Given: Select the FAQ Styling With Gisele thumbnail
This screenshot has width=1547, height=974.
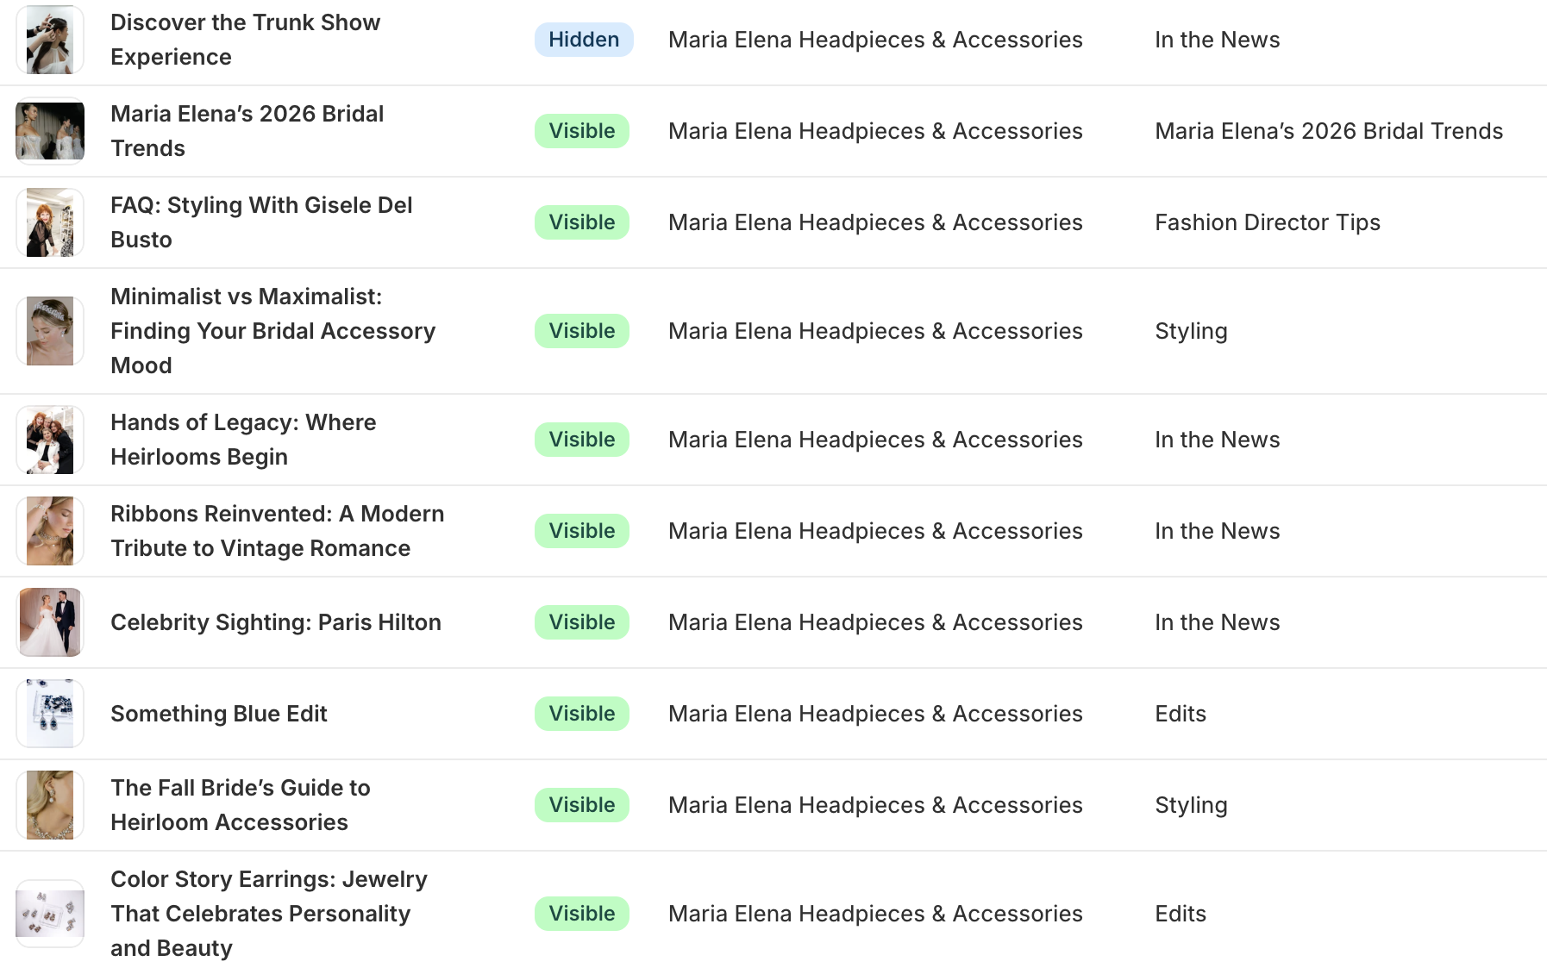Looking at the screenshot, I should (x=50, y=222).
